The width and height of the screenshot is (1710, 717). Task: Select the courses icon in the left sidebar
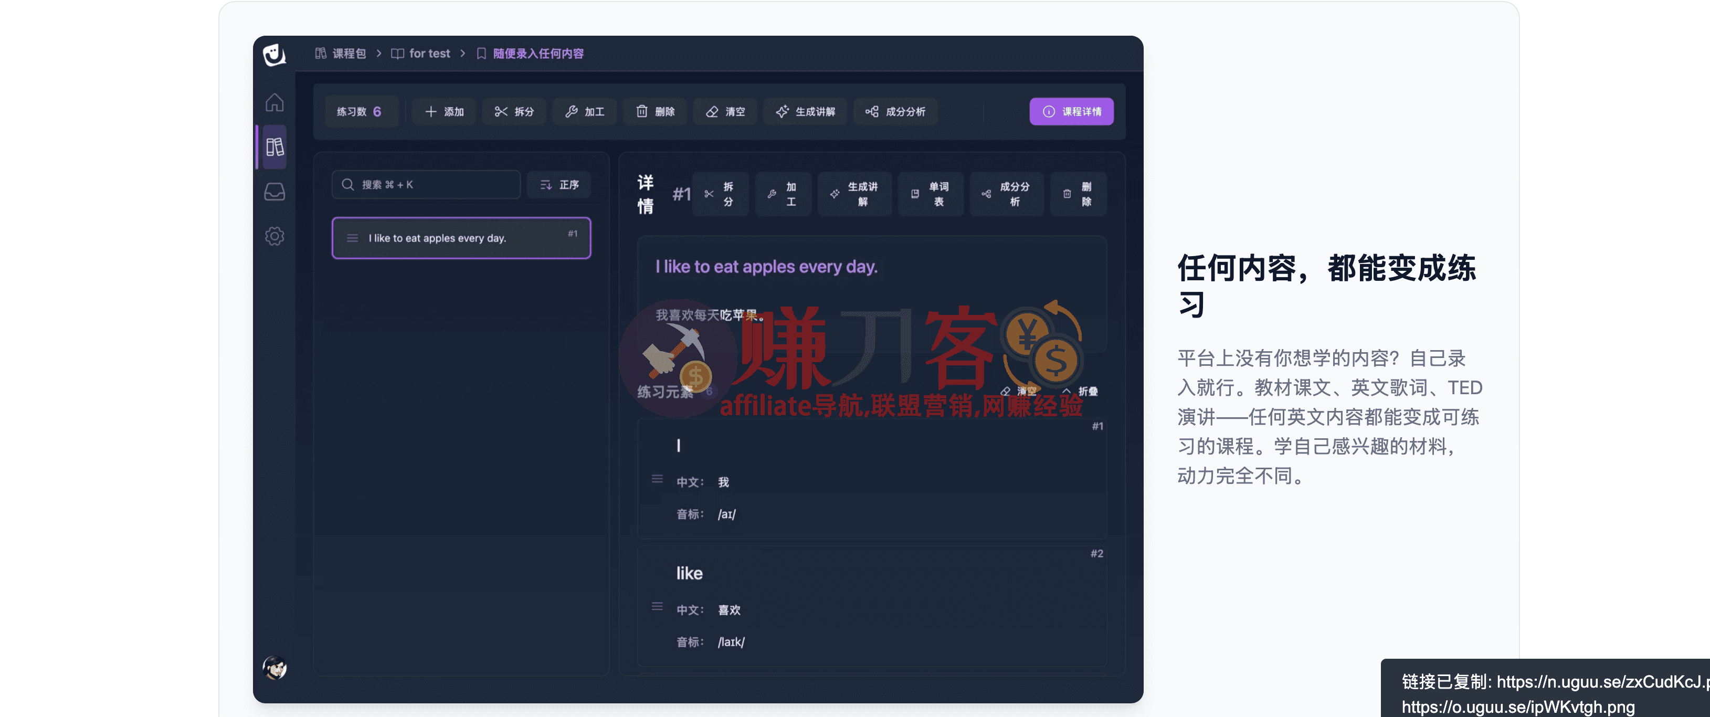274,146
